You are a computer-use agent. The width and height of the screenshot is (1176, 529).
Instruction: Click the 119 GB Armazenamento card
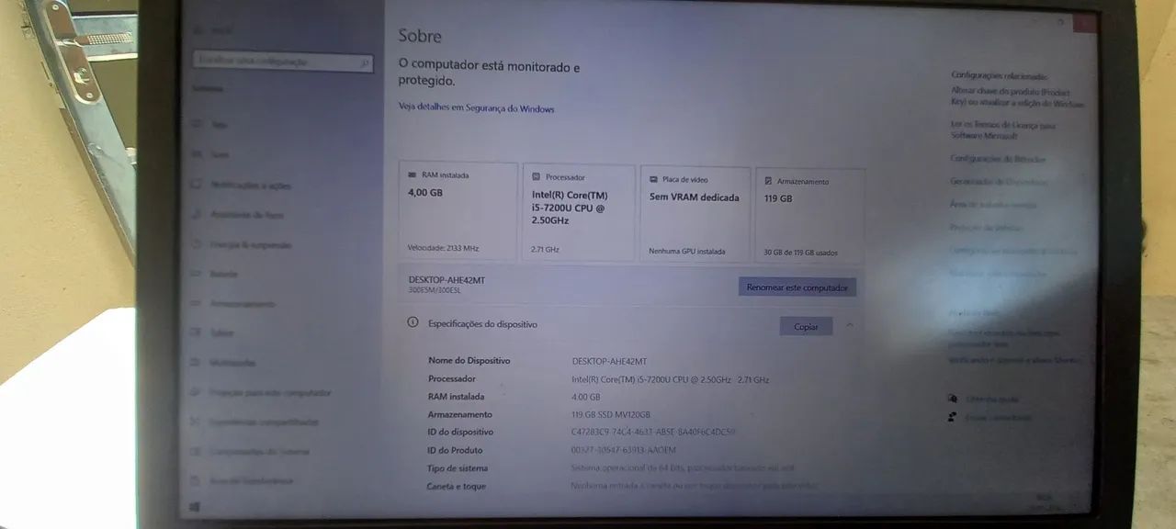coord(809,214)
